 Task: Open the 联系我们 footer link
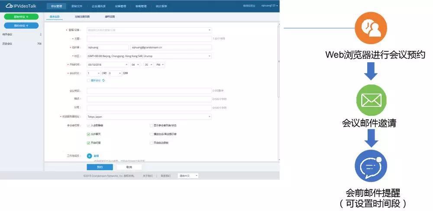(x=166, y=176)
